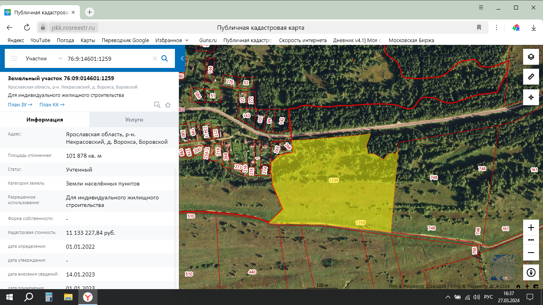
Task: Open the План КК link
Action: 52,105
